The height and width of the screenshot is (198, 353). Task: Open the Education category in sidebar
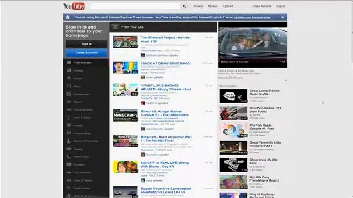pos(86,164)
